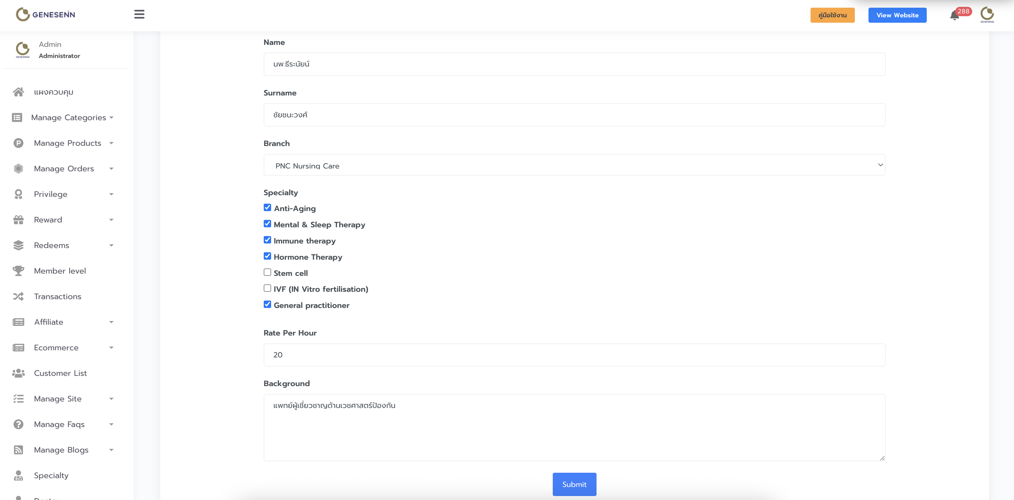Open the Manage Orders sidebar item
1014x500 pixels.
[x=64, y=169]
